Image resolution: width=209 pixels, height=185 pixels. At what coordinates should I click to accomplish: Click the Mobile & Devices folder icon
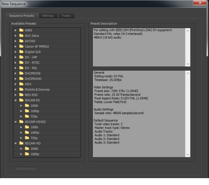(x=21, y=89)
